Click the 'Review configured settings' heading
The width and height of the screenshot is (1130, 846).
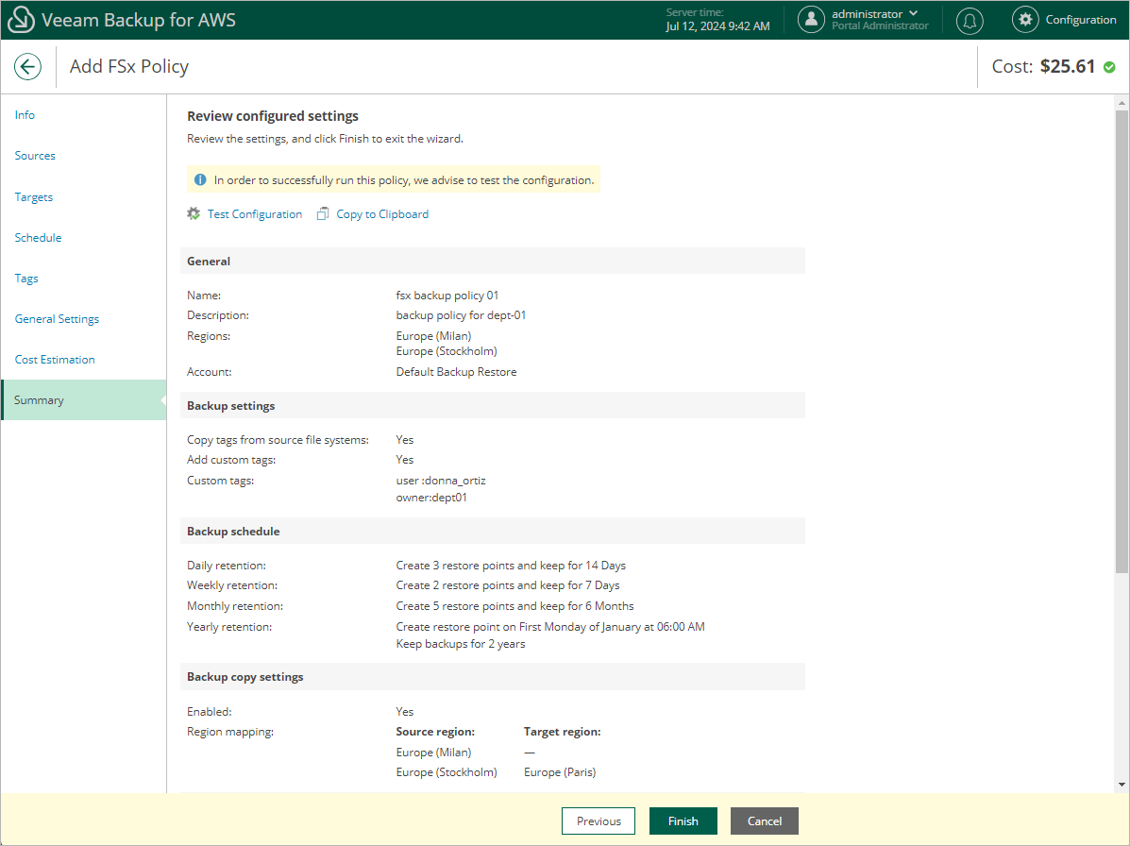[273, 117]
